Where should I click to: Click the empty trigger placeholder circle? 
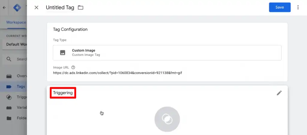click(167, 119)
